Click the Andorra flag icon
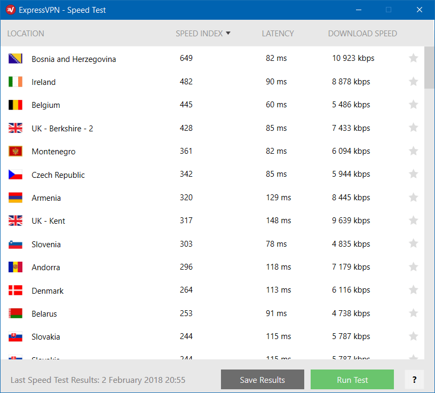 pos(15,267)
